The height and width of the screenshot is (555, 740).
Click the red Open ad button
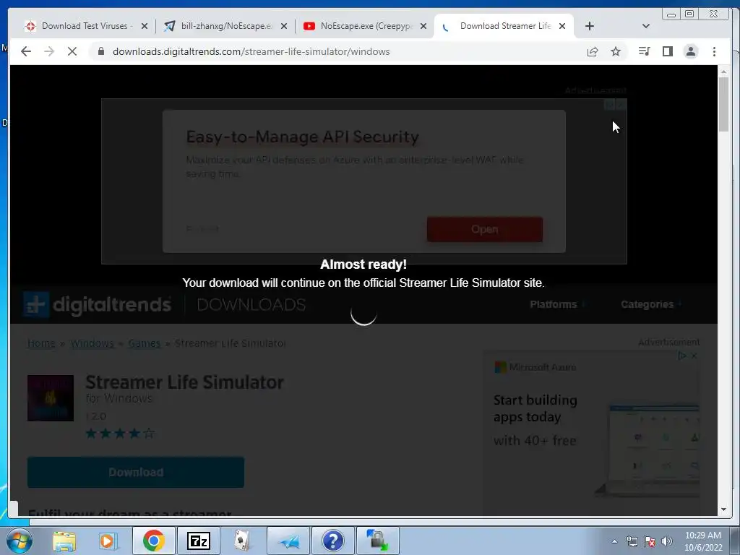point(485,229)
